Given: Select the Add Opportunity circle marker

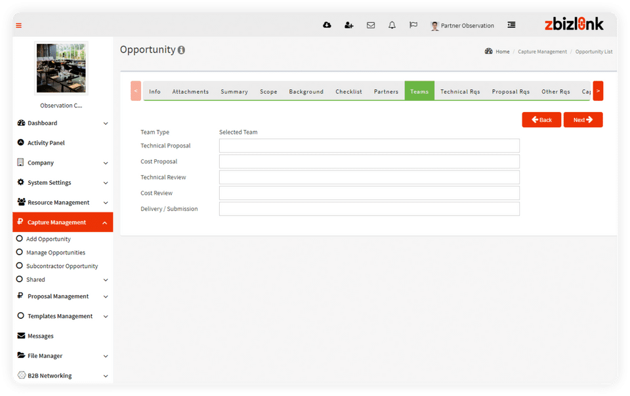Looking at the screenshot, I should [x=19, y=239].
